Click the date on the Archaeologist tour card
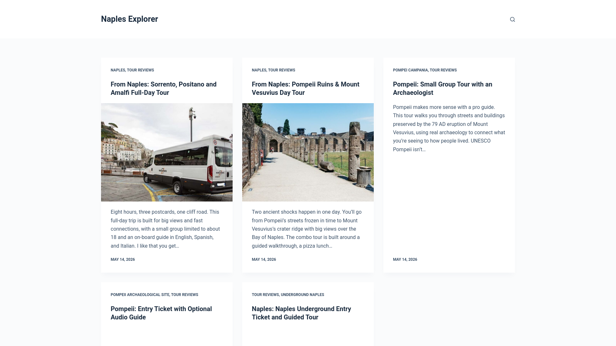The width and height of the screenshot is (616, 346). pyautogui.click(x=405, y=259)
